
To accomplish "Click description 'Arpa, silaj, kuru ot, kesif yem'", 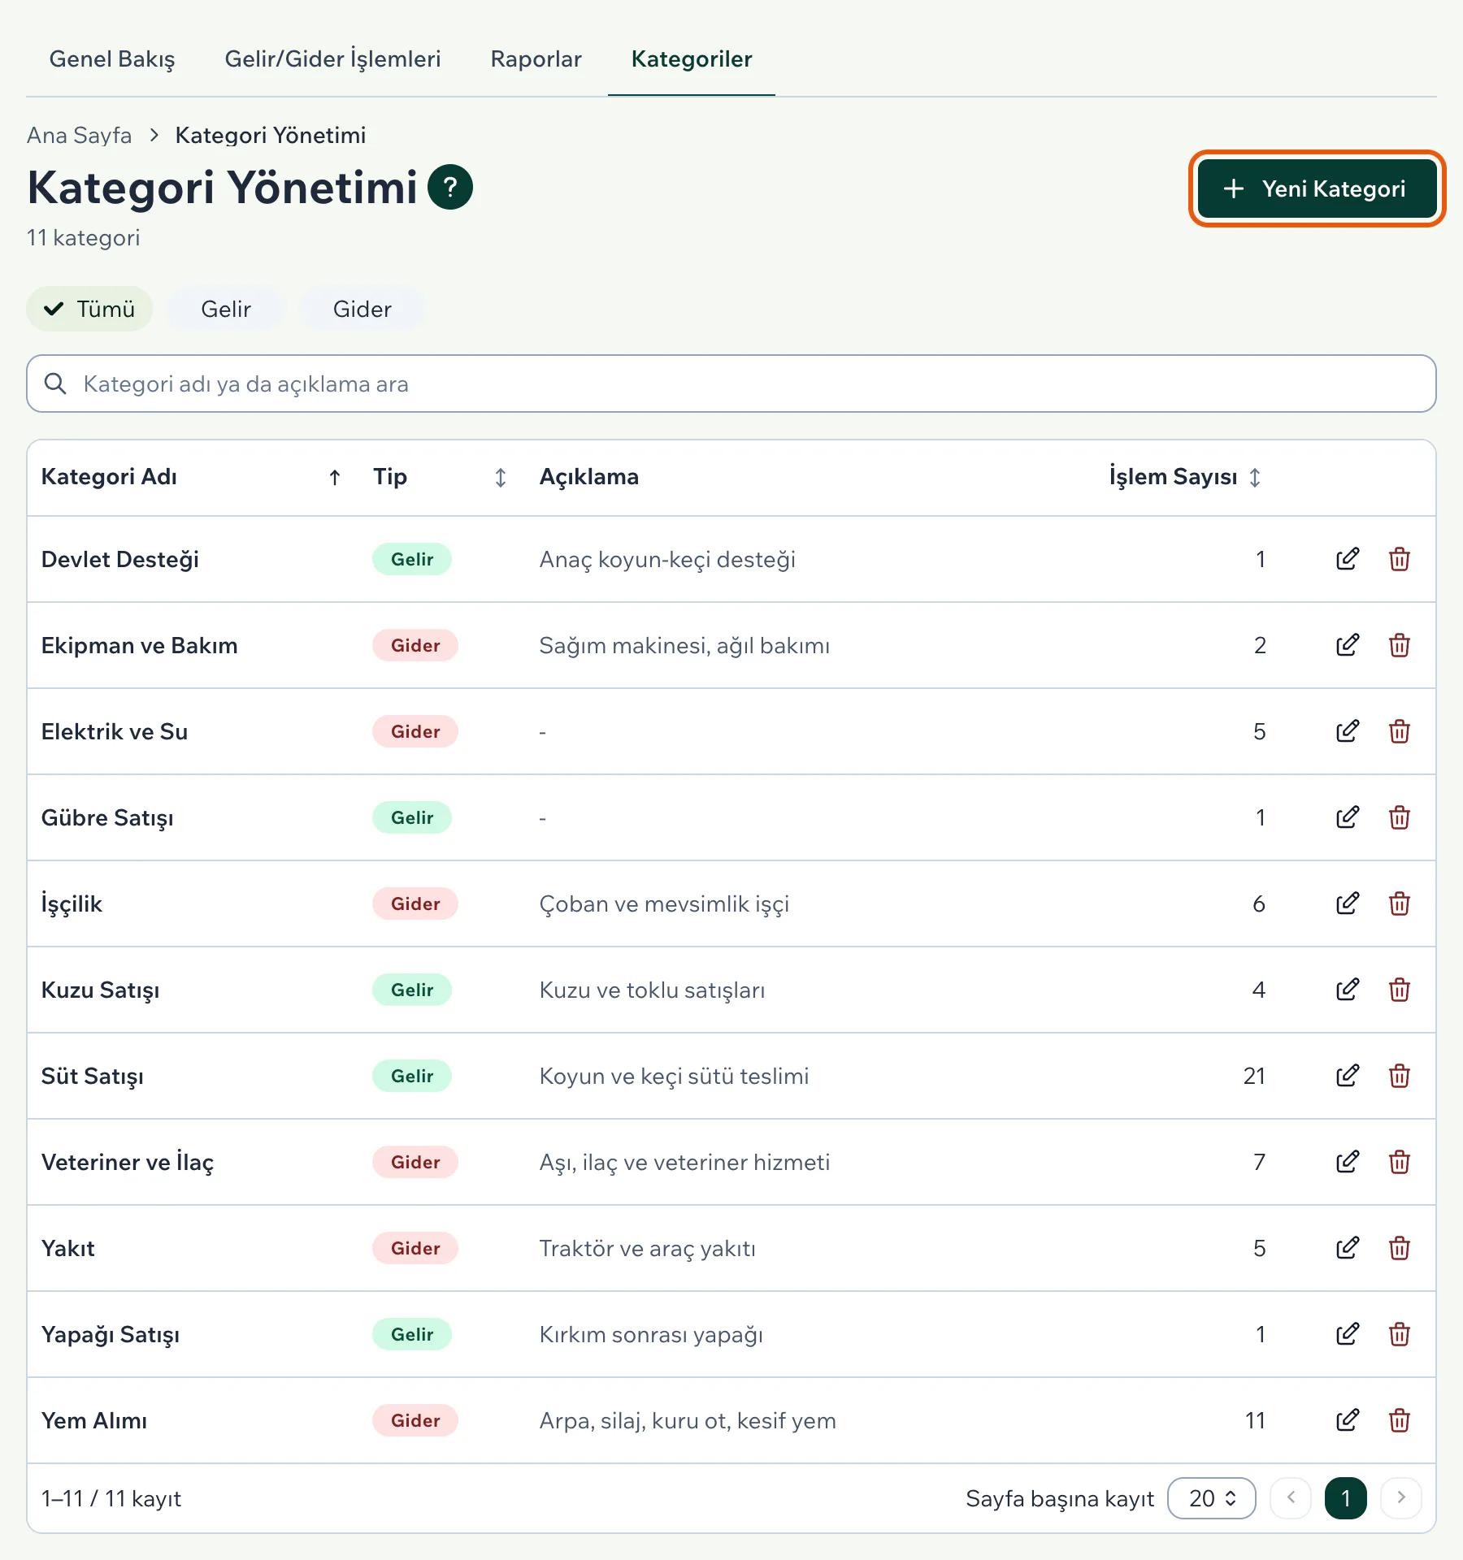I will coord(688,1421).
